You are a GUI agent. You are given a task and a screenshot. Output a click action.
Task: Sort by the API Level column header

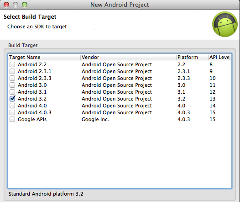(x=219, y=57)
